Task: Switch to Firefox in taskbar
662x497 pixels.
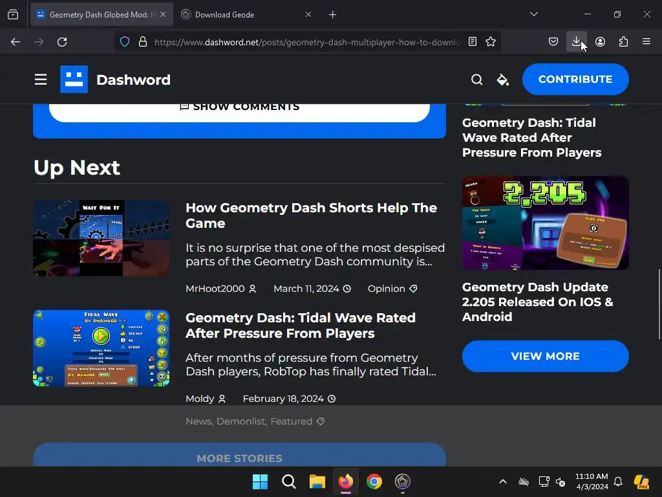Action: tap(346, 481)
